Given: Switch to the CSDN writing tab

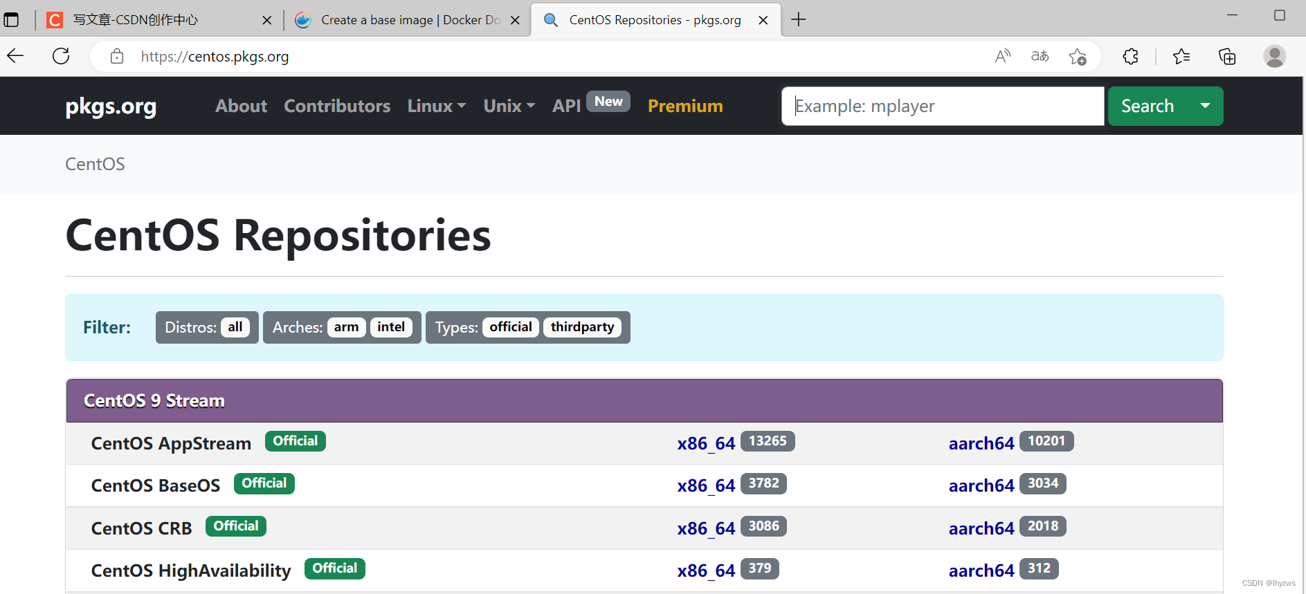Looking at the screenshot, I should coord(159,20).
